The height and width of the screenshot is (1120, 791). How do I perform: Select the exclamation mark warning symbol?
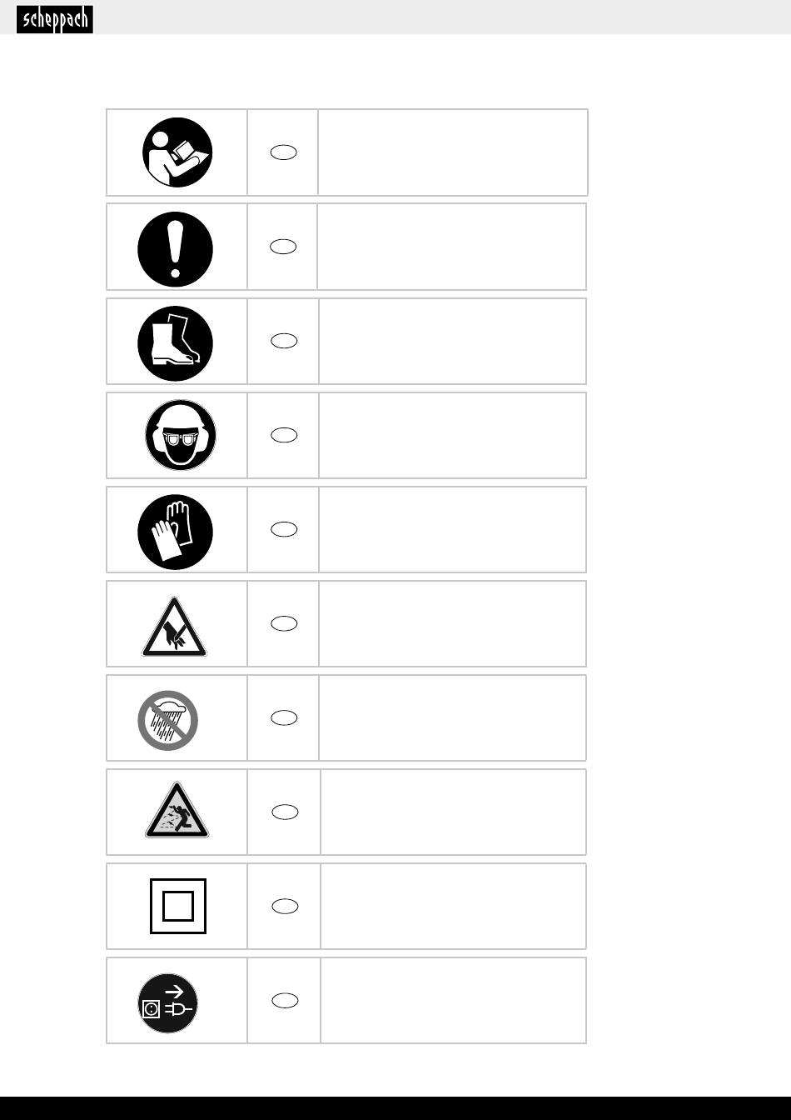(175, 249)
